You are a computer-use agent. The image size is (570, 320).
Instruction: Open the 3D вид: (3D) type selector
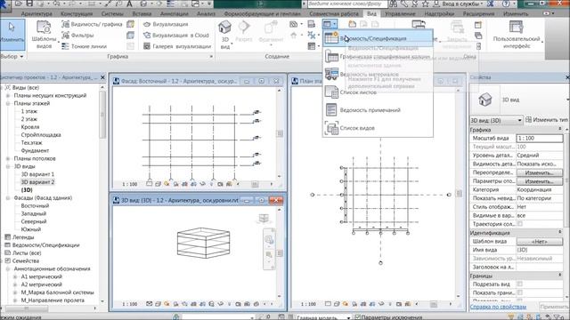496,120
